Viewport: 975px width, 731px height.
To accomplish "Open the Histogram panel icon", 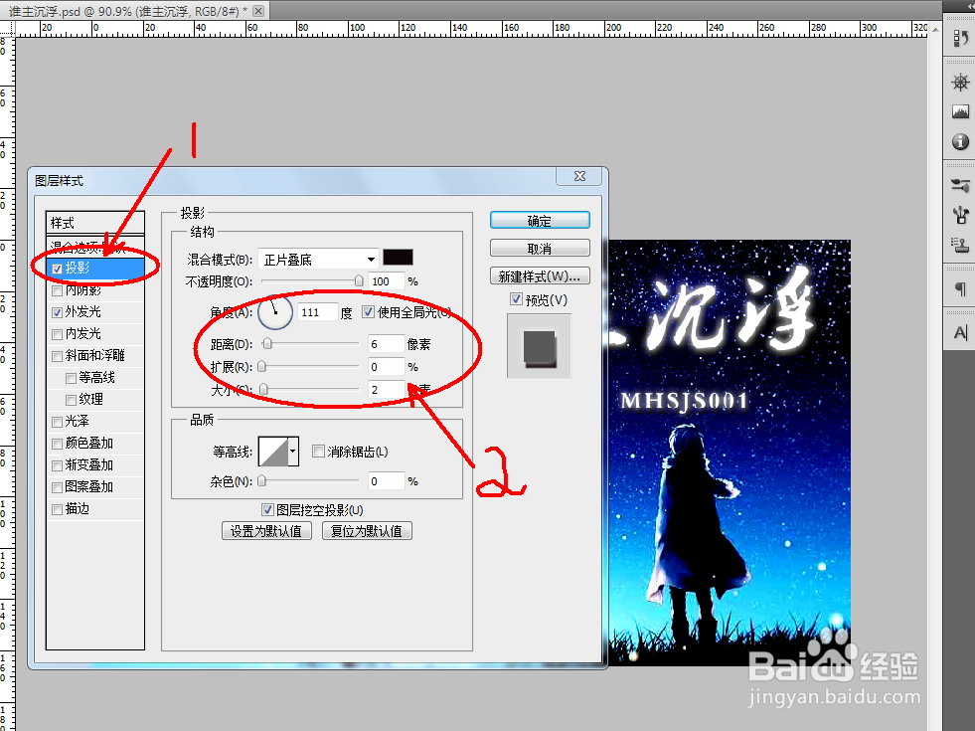I will (960, 112).
